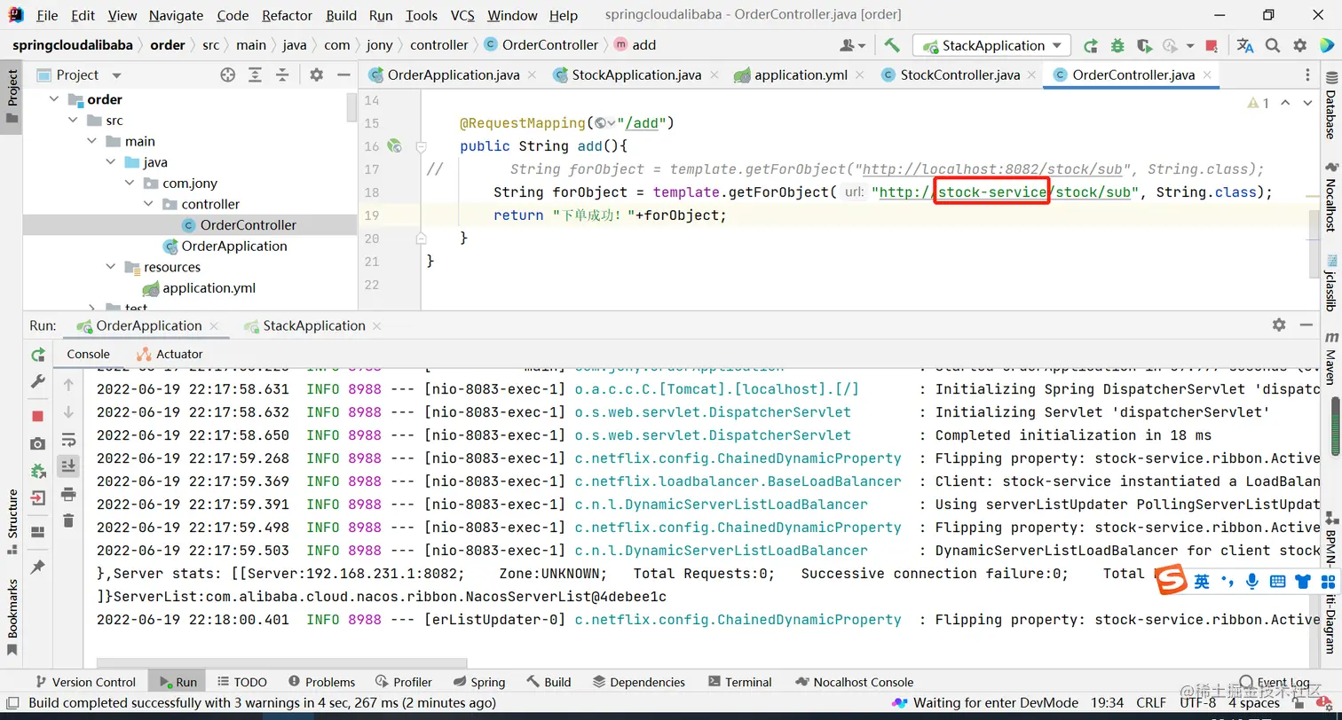Toggle scroll to end of console

pos(68,466)
